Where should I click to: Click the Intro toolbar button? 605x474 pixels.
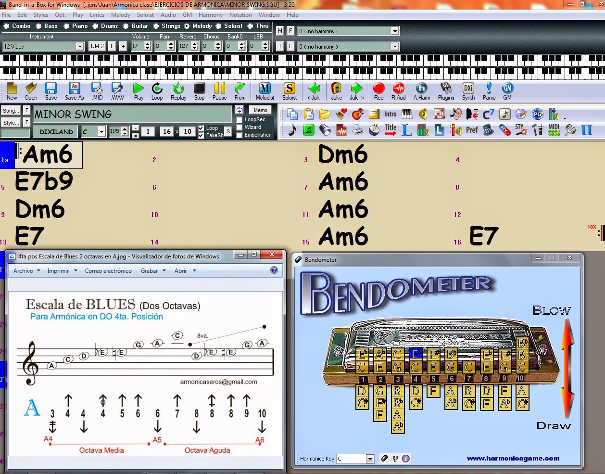[391, 114]
